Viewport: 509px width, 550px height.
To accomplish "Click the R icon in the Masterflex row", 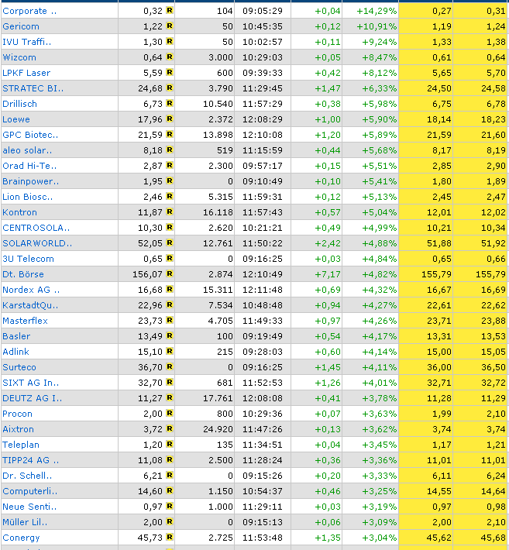I will (x=170, y=321).
